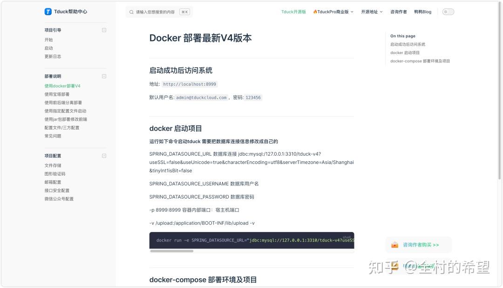Open the 咨询作者 nav item
The width and height of the screenshot is (503, 288).
point(398,12)
